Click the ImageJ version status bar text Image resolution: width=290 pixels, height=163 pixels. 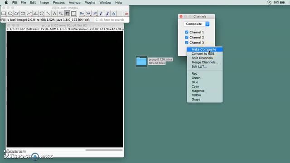[x=45, y=20]
